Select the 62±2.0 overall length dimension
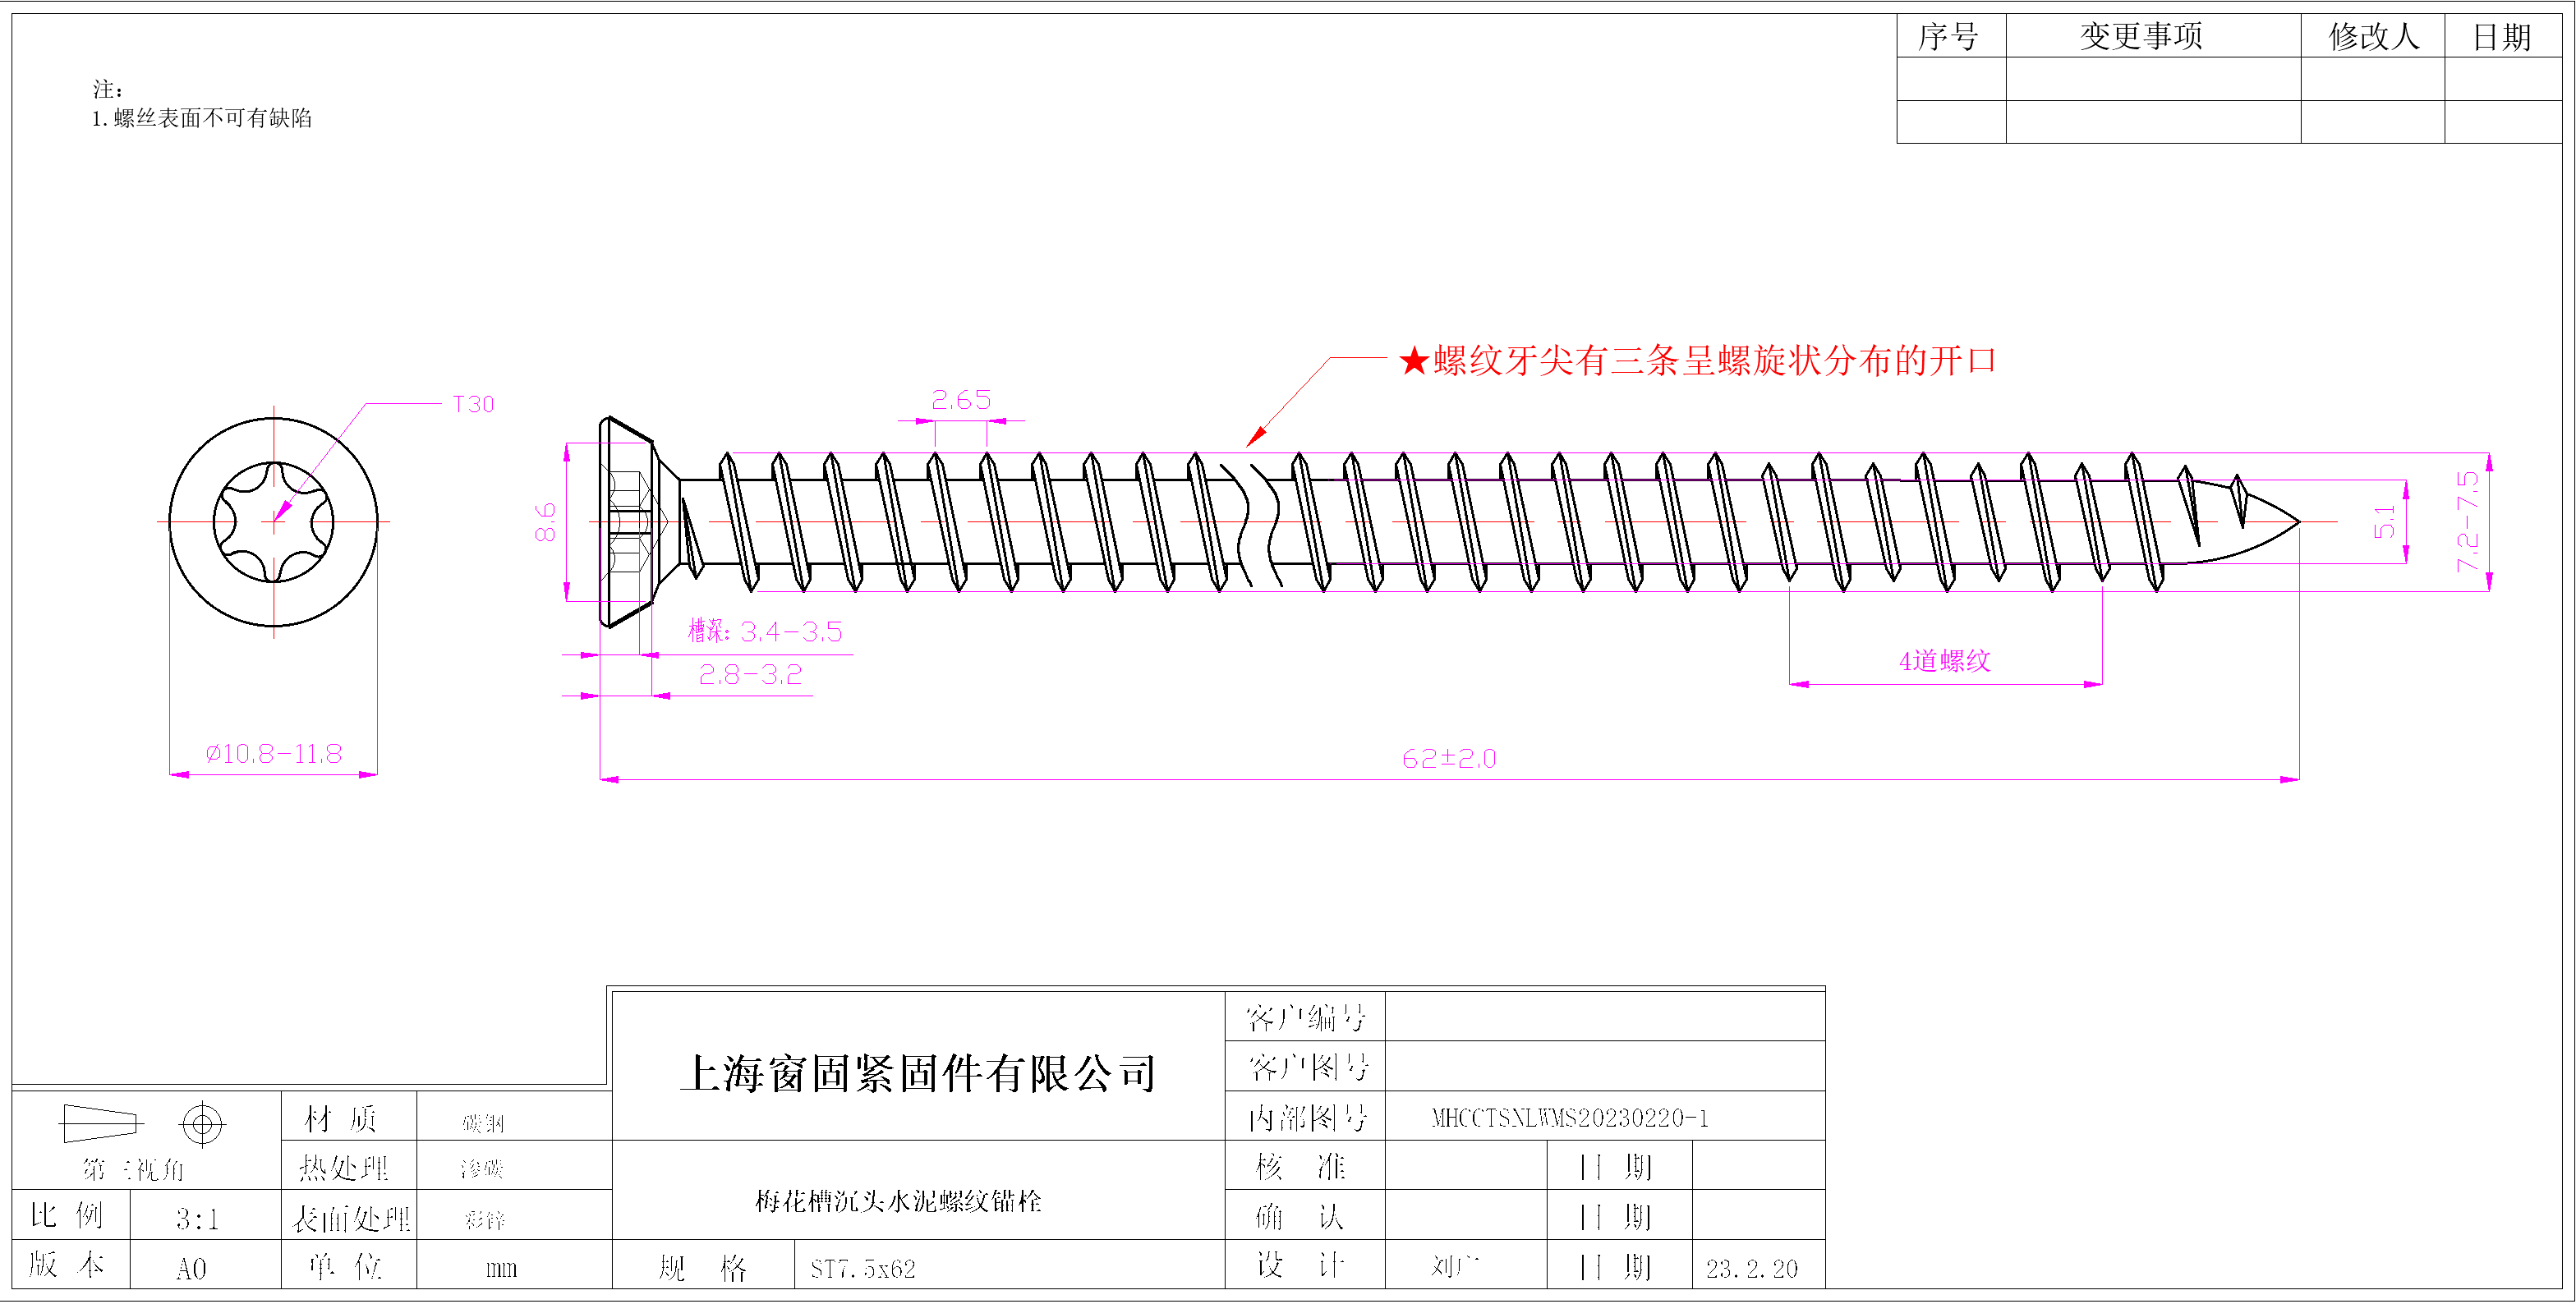Viewport: 2576px width, 1304px height. click(1448, 758)
